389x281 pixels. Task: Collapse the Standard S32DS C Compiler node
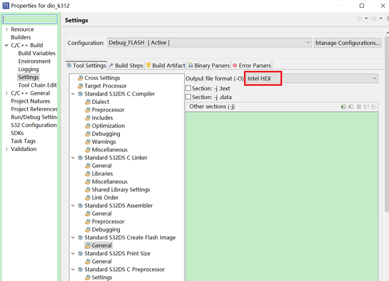[x=74, y=94]
